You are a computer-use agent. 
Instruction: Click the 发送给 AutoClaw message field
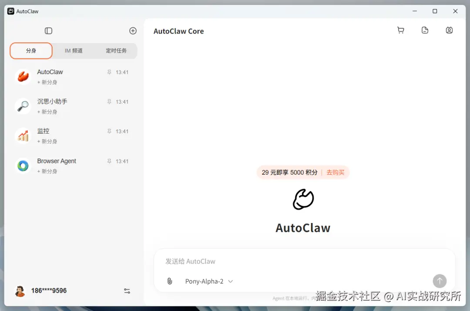point(304,261)
